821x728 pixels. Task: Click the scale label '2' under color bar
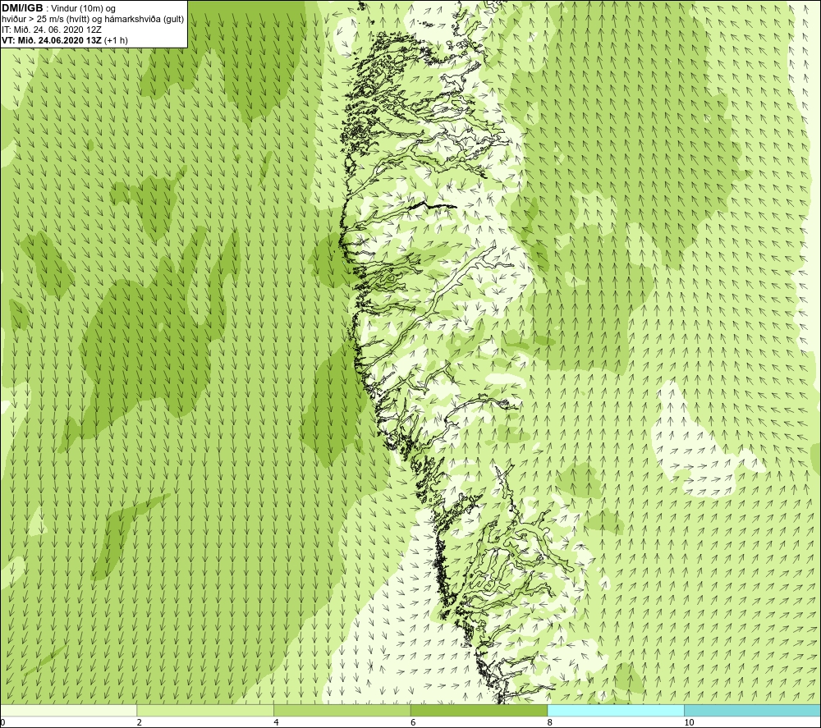click(x=140, y=723)
